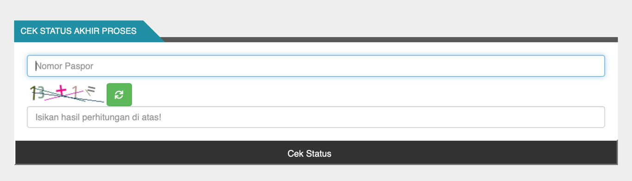Click the "Nomor Paspor" placeholder text

pyautogui.click(x=65, y=66)
